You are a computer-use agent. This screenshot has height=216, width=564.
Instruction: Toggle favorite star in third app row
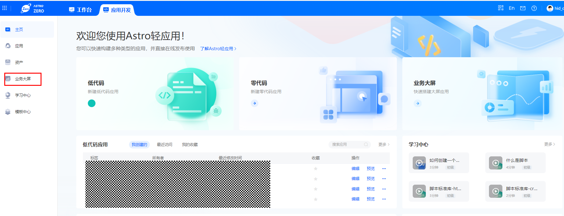click(316, 189)
